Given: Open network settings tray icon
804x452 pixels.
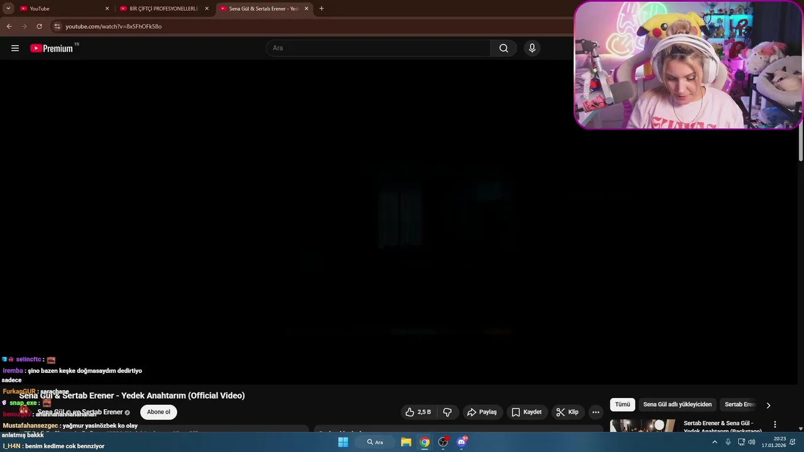Looking at the screenshot, I should 741,442.
